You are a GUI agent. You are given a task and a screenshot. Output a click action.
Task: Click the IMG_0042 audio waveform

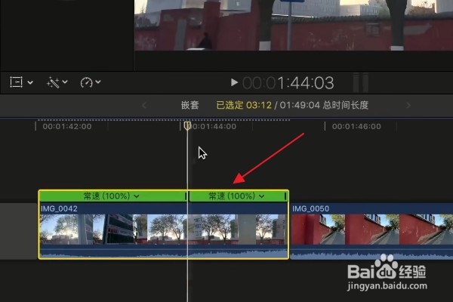tap(164, 252)
